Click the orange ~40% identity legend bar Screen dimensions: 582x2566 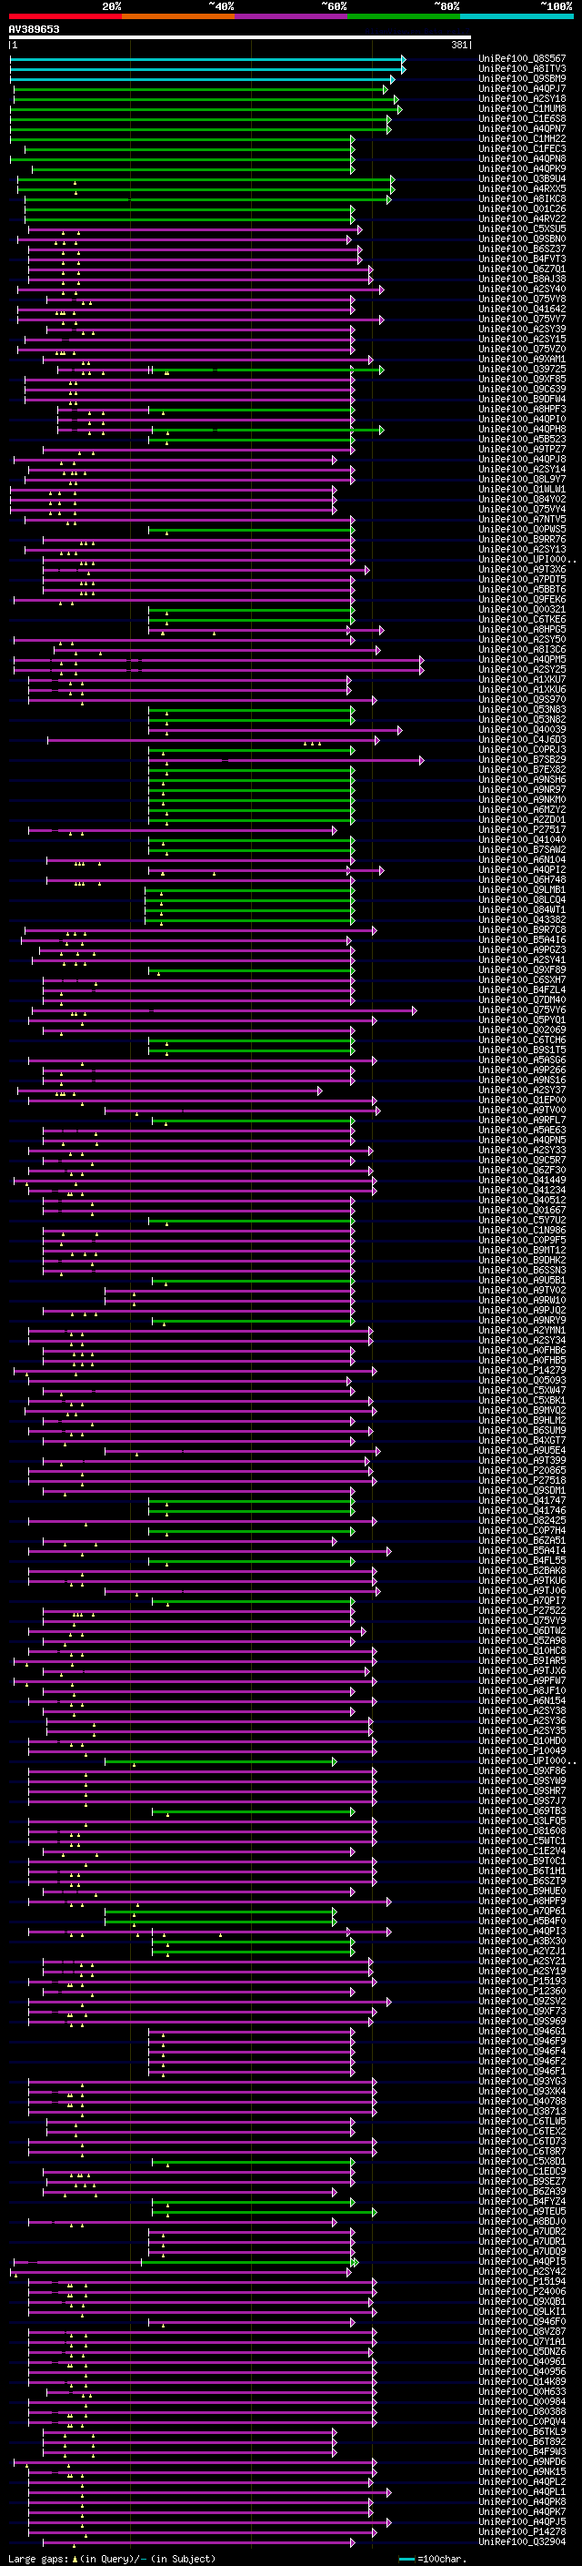click(x=178, y=16)
